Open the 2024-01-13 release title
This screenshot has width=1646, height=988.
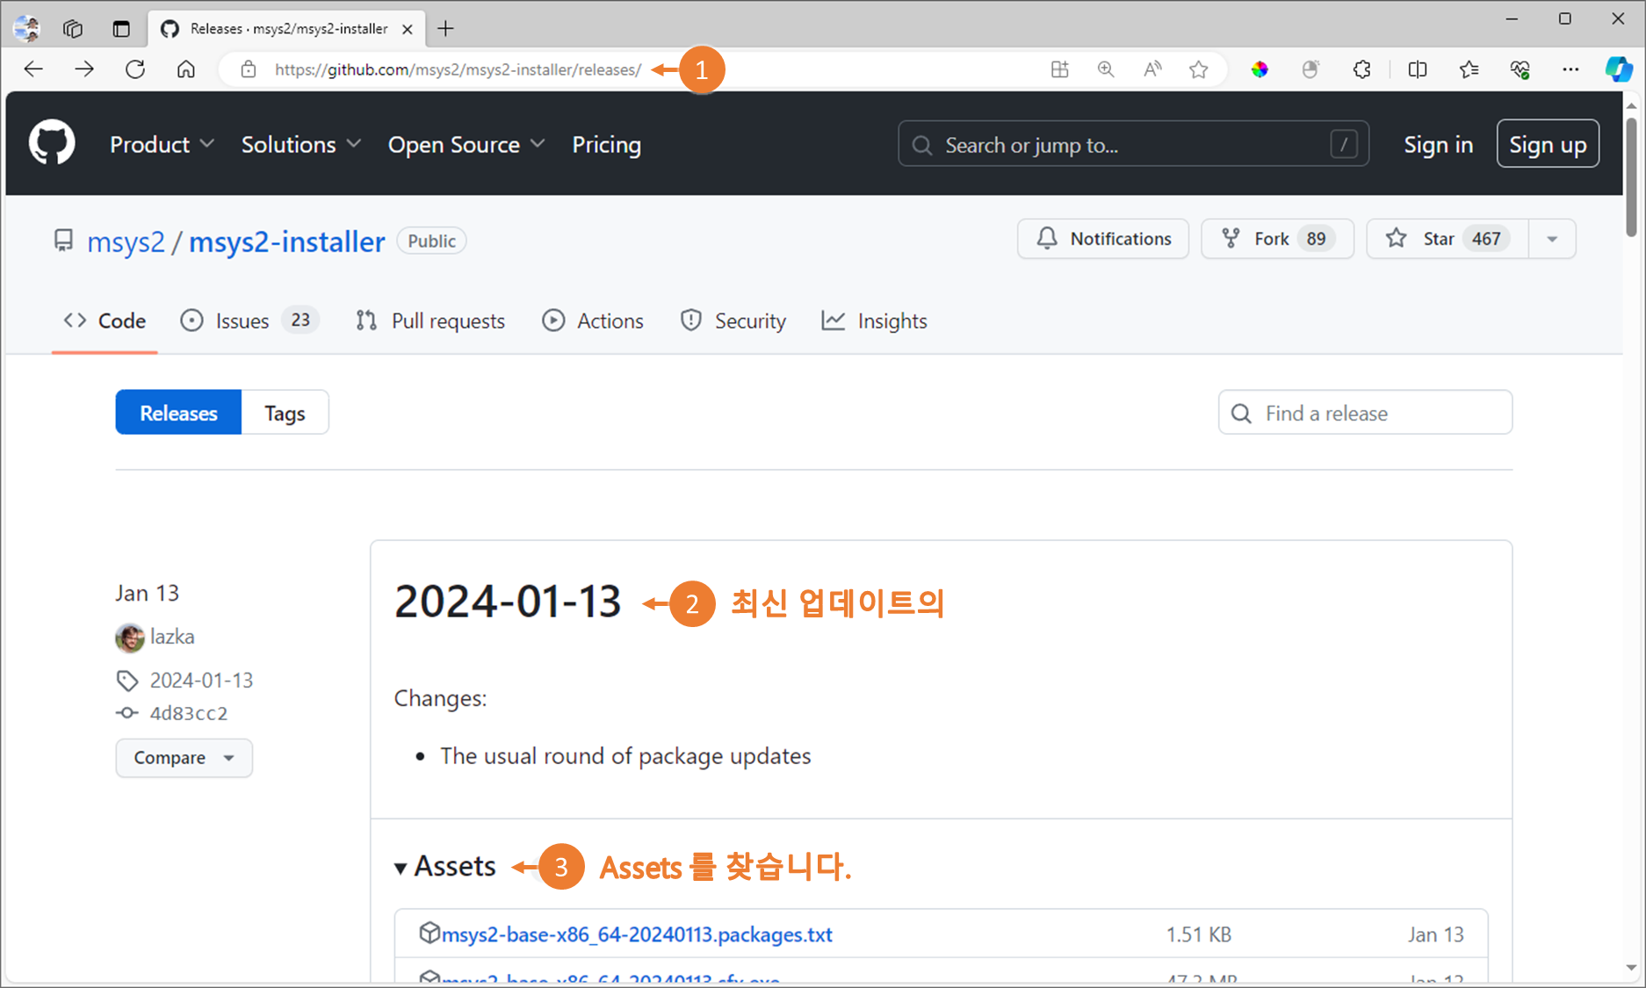508,602
